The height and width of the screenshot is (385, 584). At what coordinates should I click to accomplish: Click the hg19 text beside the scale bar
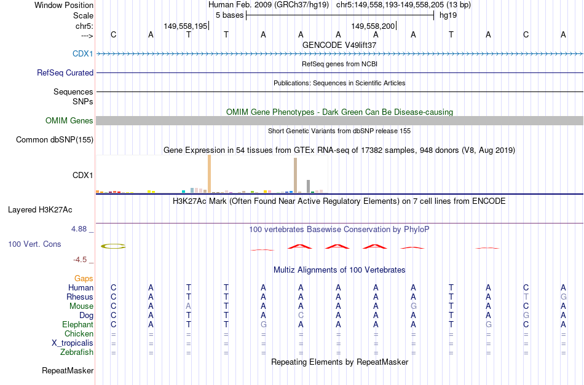coord(448,15)
